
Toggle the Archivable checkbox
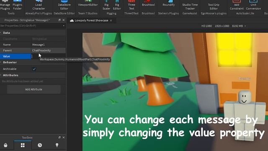pyautogui.click(x=34, y=69)
